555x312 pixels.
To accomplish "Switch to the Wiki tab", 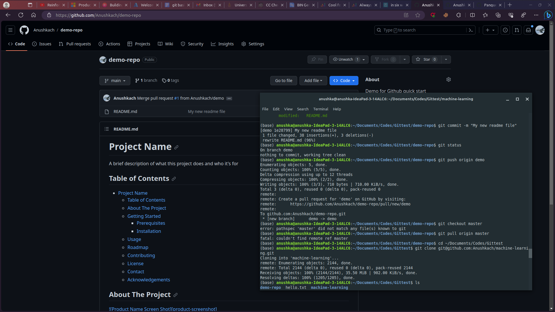I will point(165,44).
